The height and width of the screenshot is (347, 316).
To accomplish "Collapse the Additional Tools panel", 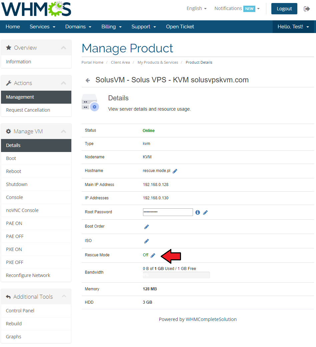I will tap(64, 296).
